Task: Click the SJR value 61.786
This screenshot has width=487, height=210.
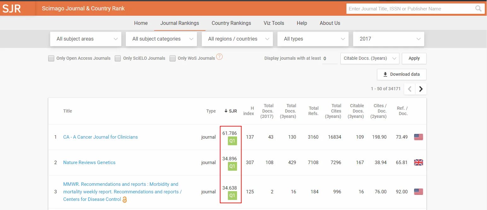Action: click(x=229, y=133)
